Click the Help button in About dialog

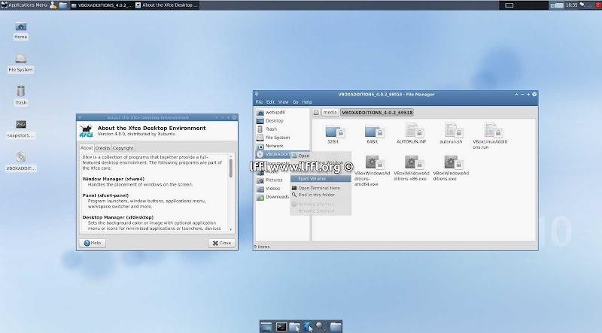pos(93,243)
